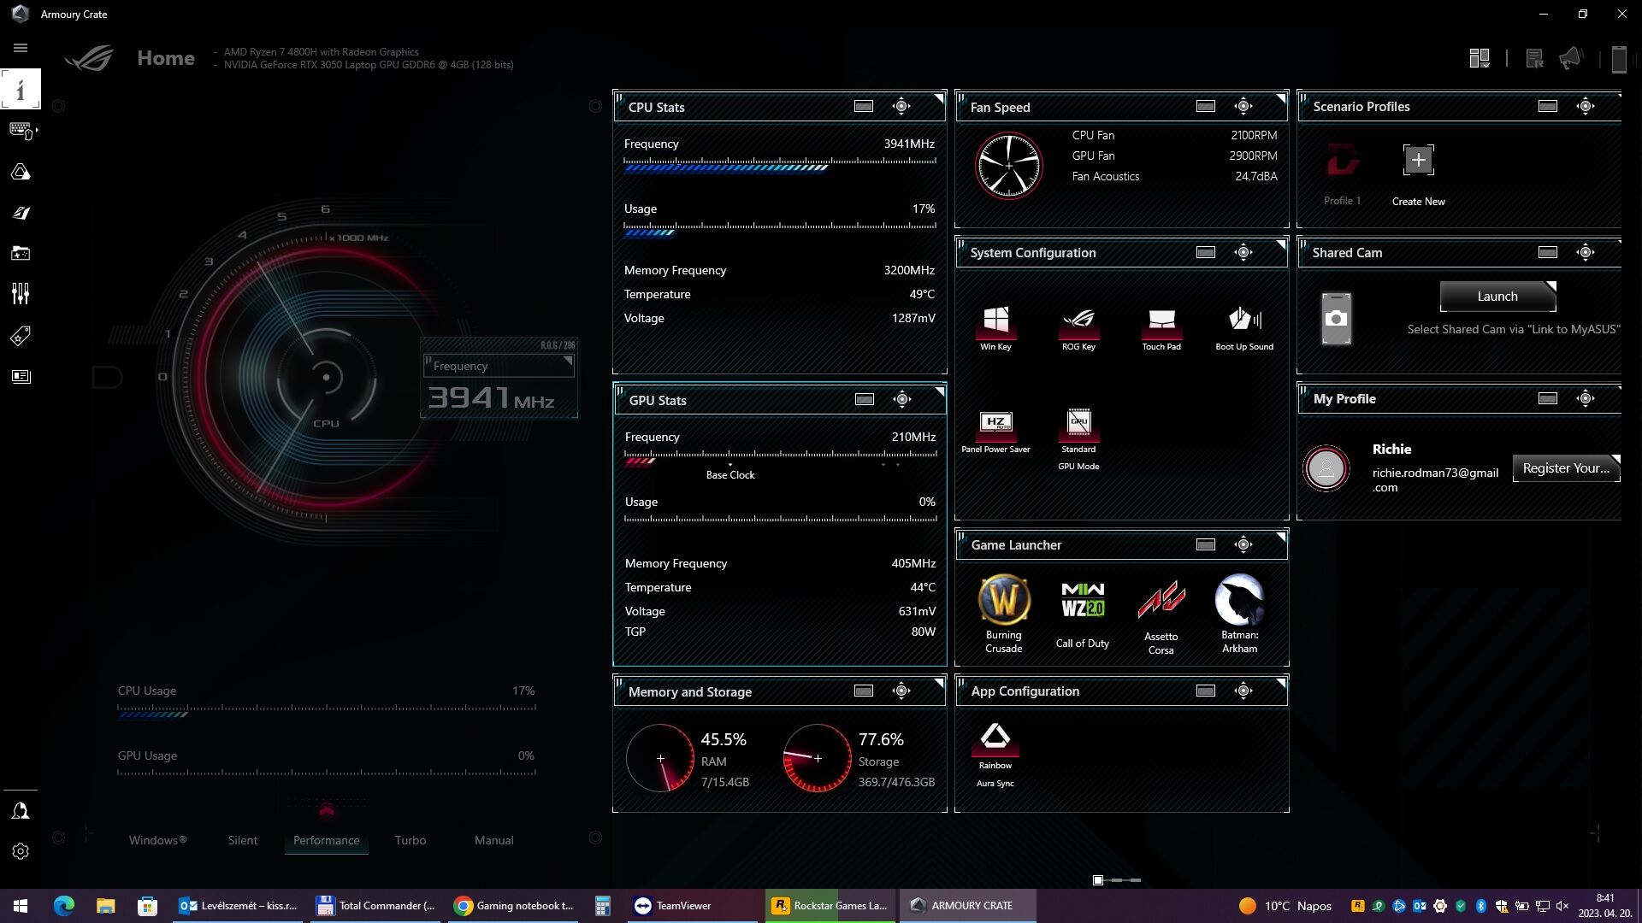The width and height of the screenshot is (1642, 923).
Task: Toggle Panel Power Saver
Action: click(x=995, y=432)
